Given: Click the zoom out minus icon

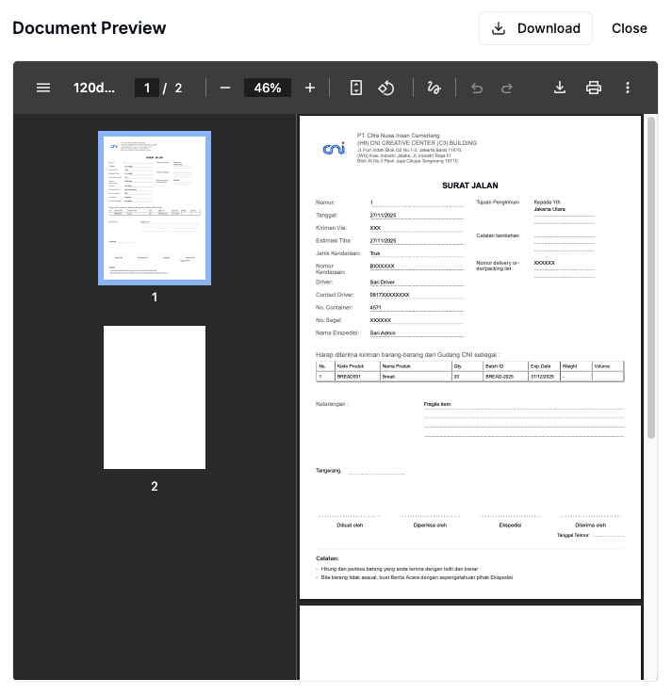Looking at the screenshot, I should (225, 88).
